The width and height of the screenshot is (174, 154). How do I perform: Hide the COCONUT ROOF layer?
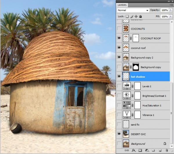pyautogui.click(x=119, y=38)
